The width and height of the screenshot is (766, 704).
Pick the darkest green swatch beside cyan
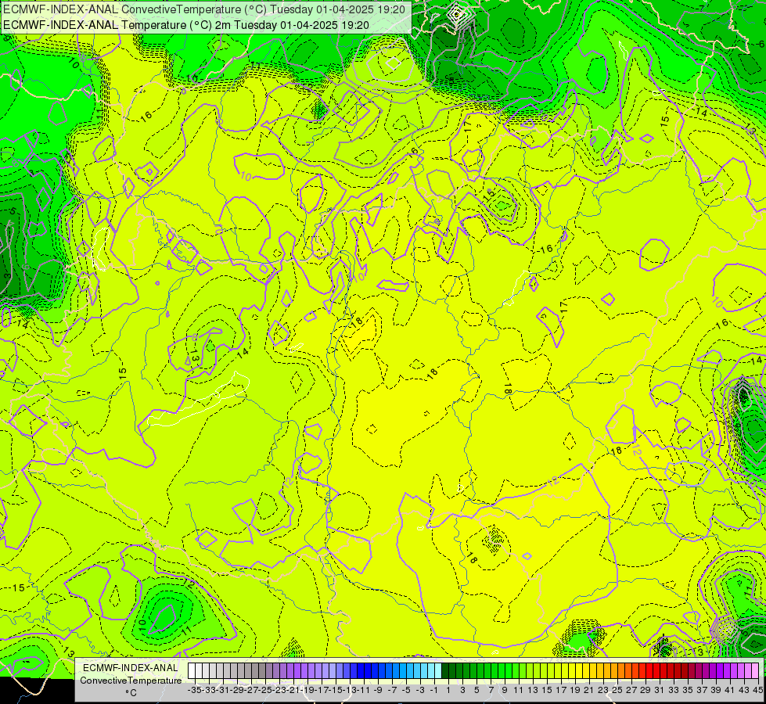coord(445,671)
